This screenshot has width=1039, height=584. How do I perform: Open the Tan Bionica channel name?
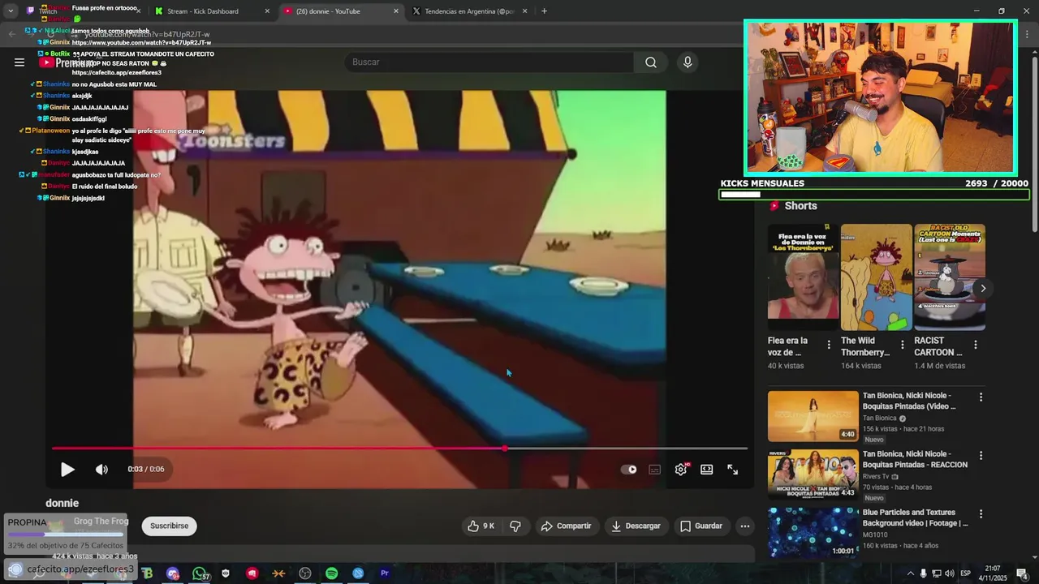coord(879,419)
